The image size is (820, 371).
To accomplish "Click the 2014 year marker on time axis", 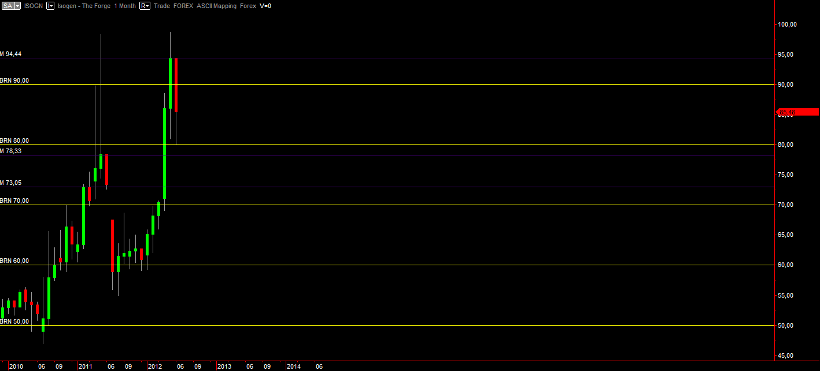I will tap(294, 366).
